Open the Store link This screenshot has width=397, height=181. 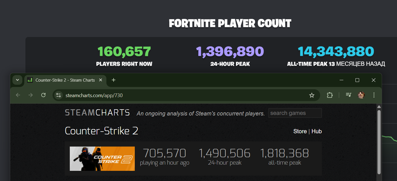pyautogui.click(x=300, y=131)
